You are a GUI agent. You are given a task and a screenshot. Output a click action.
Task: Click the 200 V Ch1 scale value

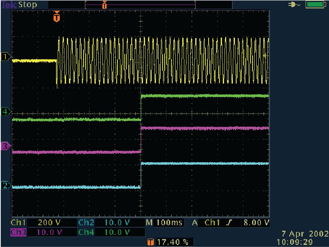[49, 222]
